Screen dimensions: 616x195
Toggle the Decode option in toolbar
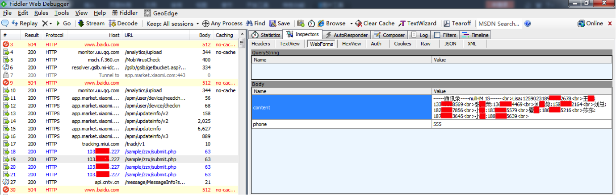123,24
